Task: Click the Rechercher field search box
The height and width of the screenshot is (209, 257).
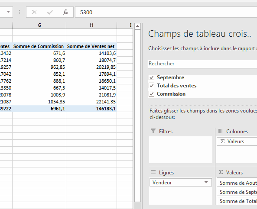Action: coord(202,64)
